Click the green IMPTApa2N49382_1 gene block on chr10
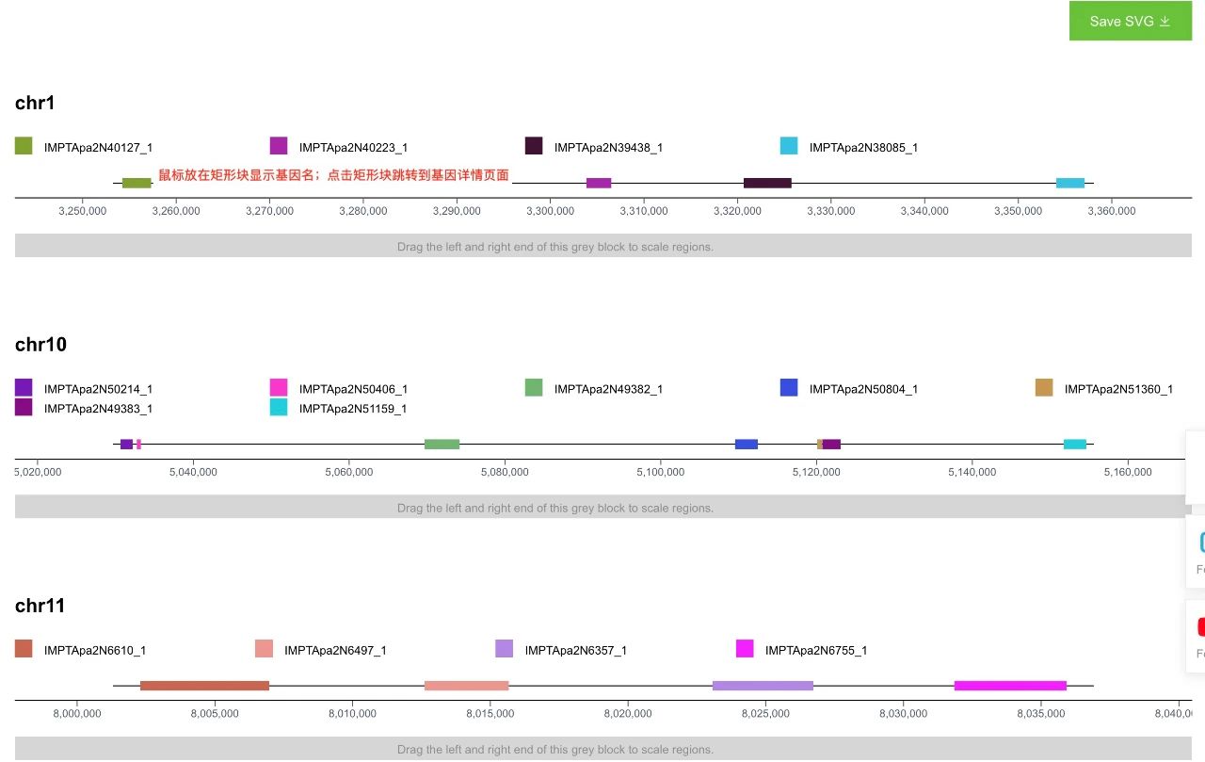This screenshot has width=1205, height=762. pos(442,444)
